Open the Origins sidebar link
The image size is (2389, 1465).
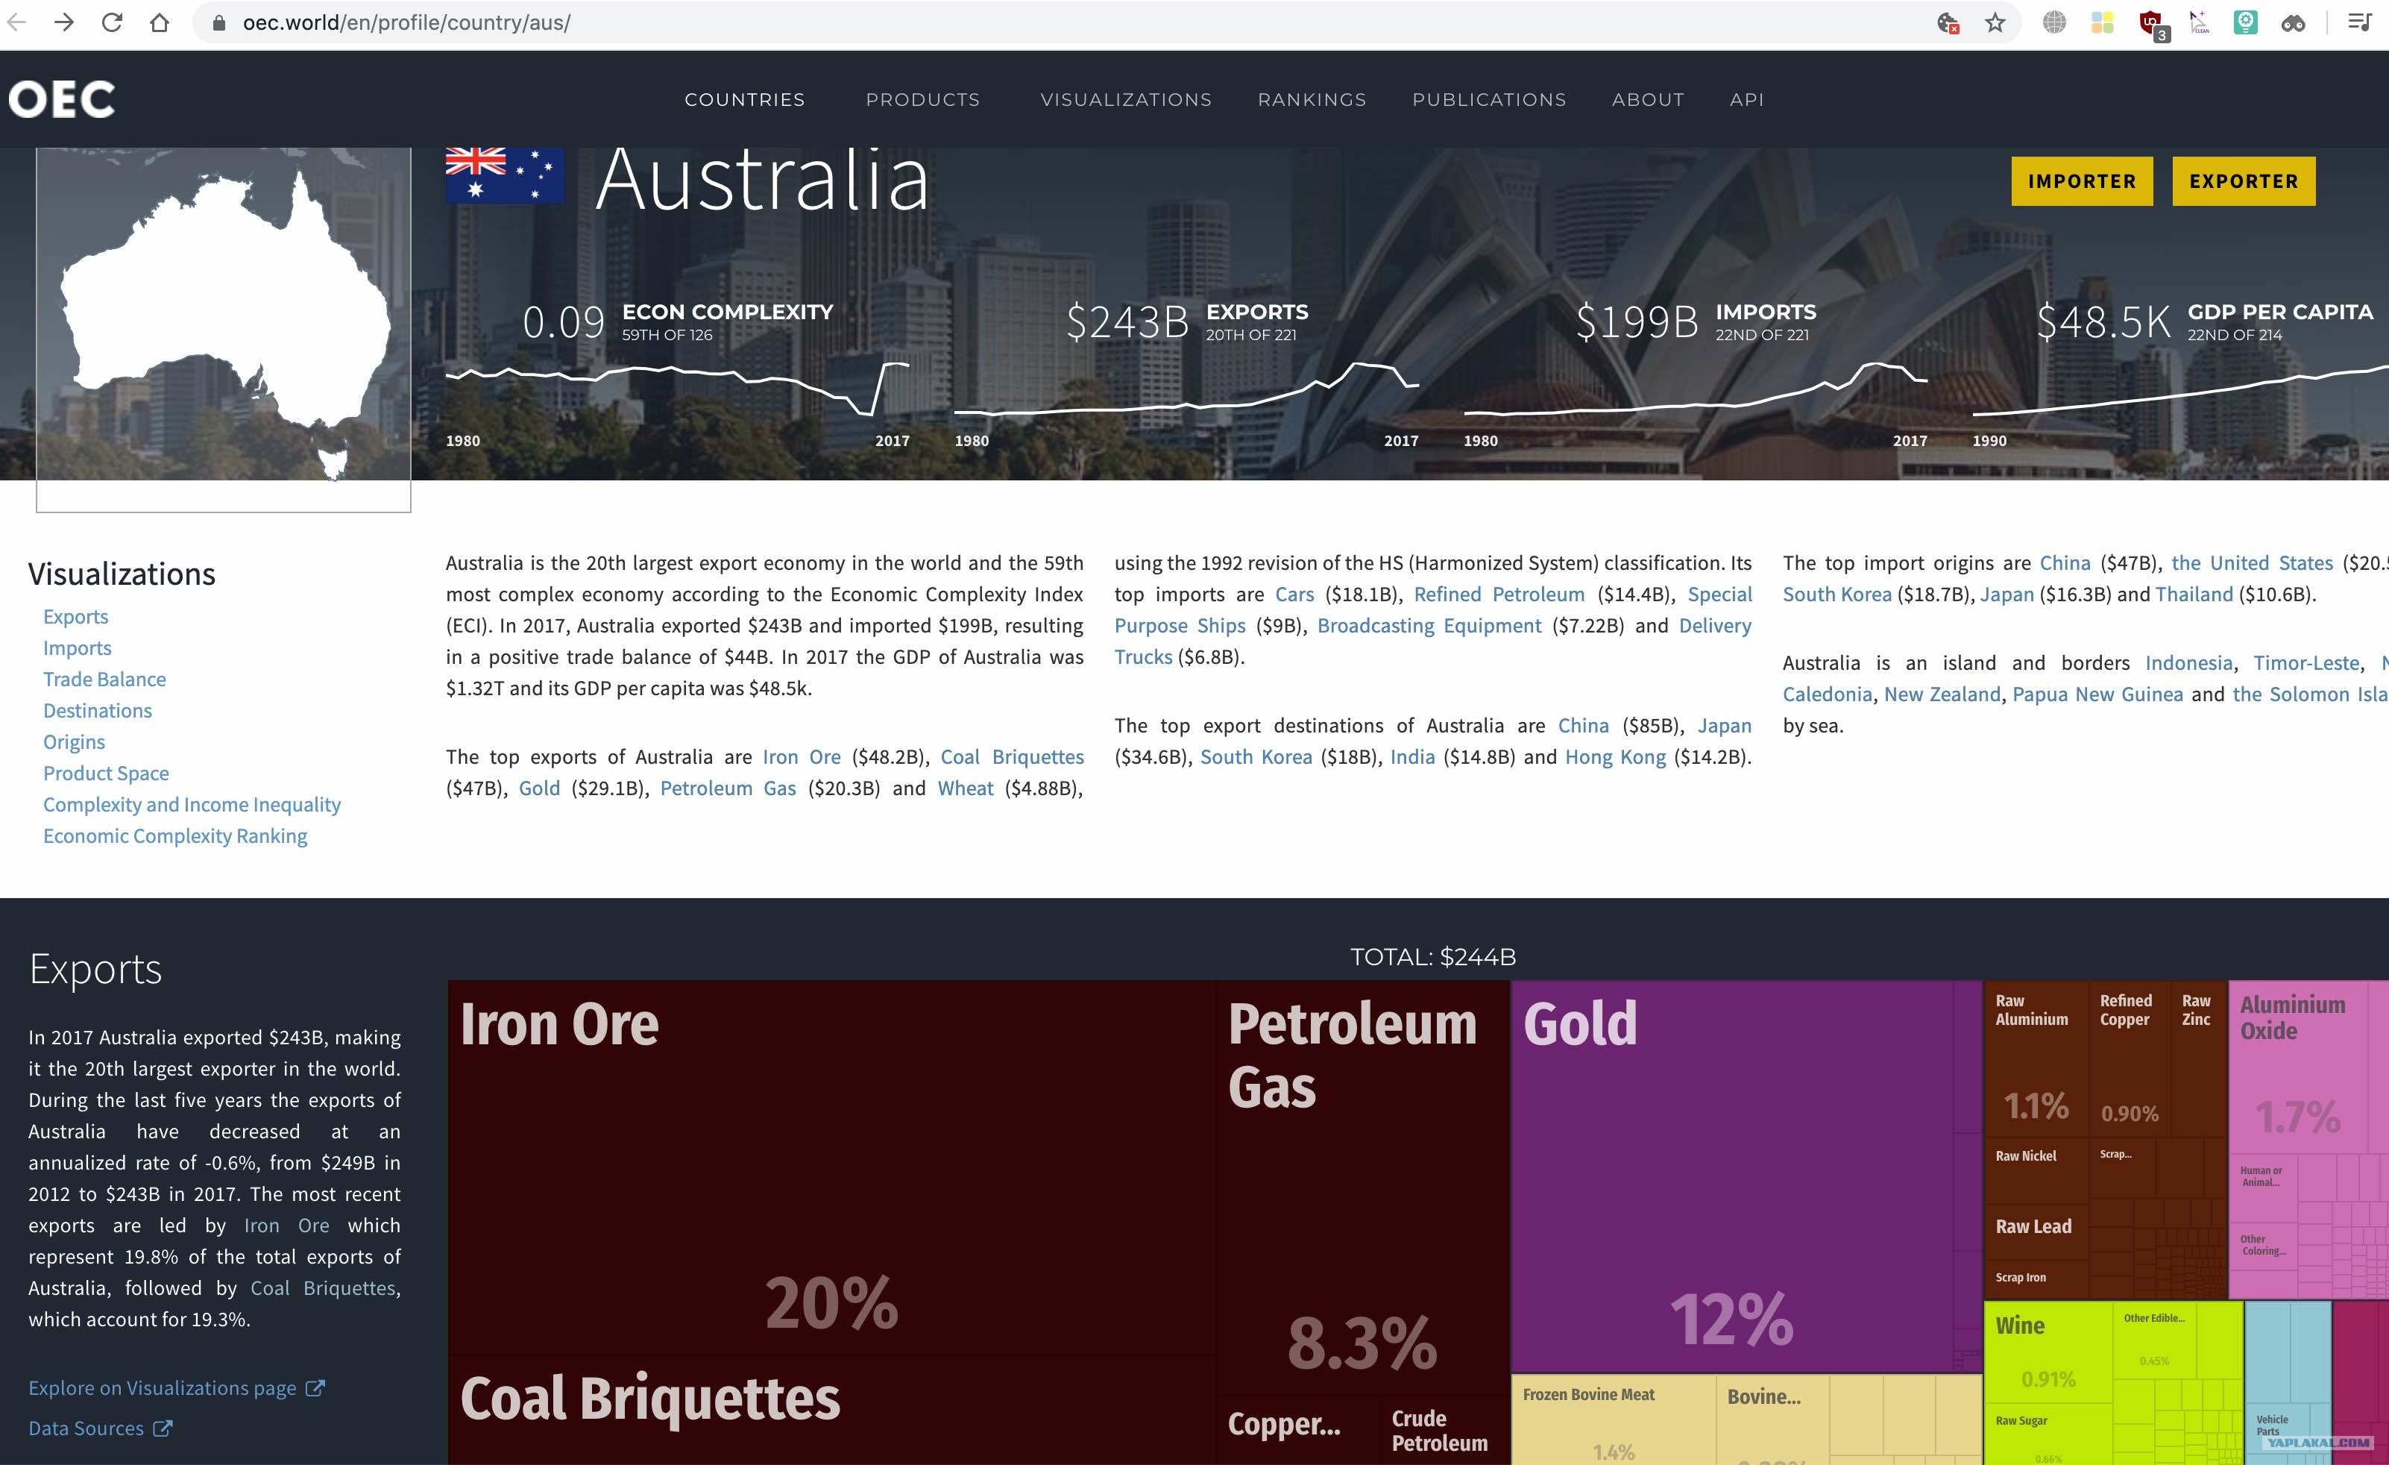pos(74,742)
